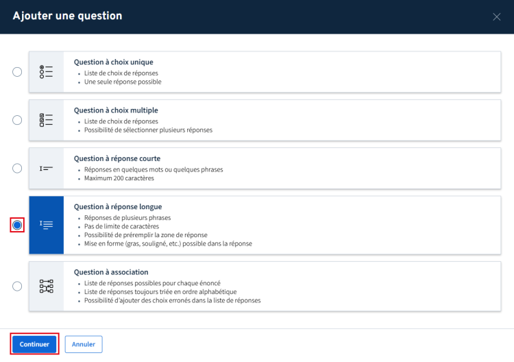Click the 'Pas de limite de caractères' line

click(x=121, y=226)
